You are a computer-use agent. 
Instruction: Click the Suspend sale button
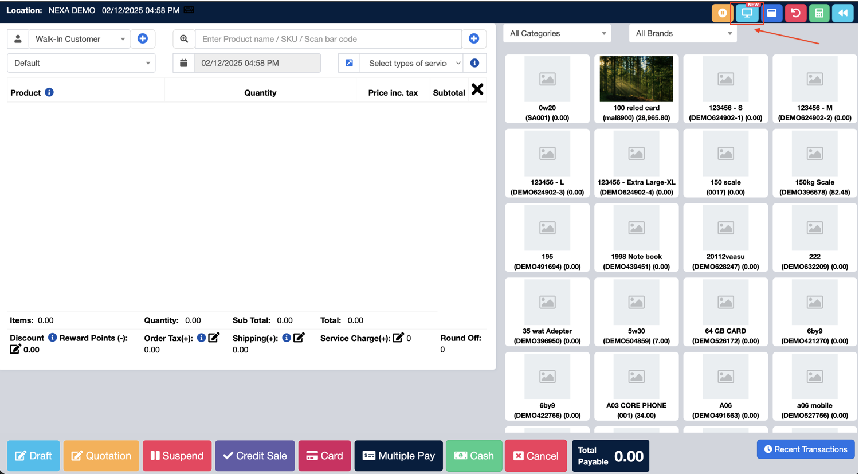coord(177,456)
